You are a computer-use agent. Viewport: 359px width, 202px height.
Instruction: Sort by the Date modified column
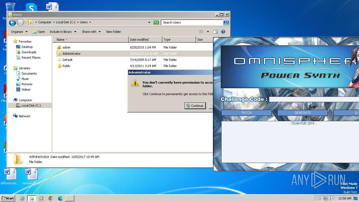click(x=145, y=40)
